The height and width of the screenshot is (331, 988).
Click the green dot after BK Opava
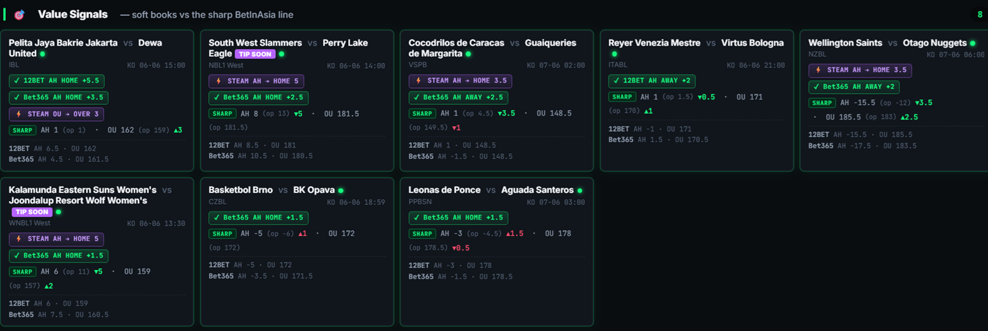click(341, 190)
